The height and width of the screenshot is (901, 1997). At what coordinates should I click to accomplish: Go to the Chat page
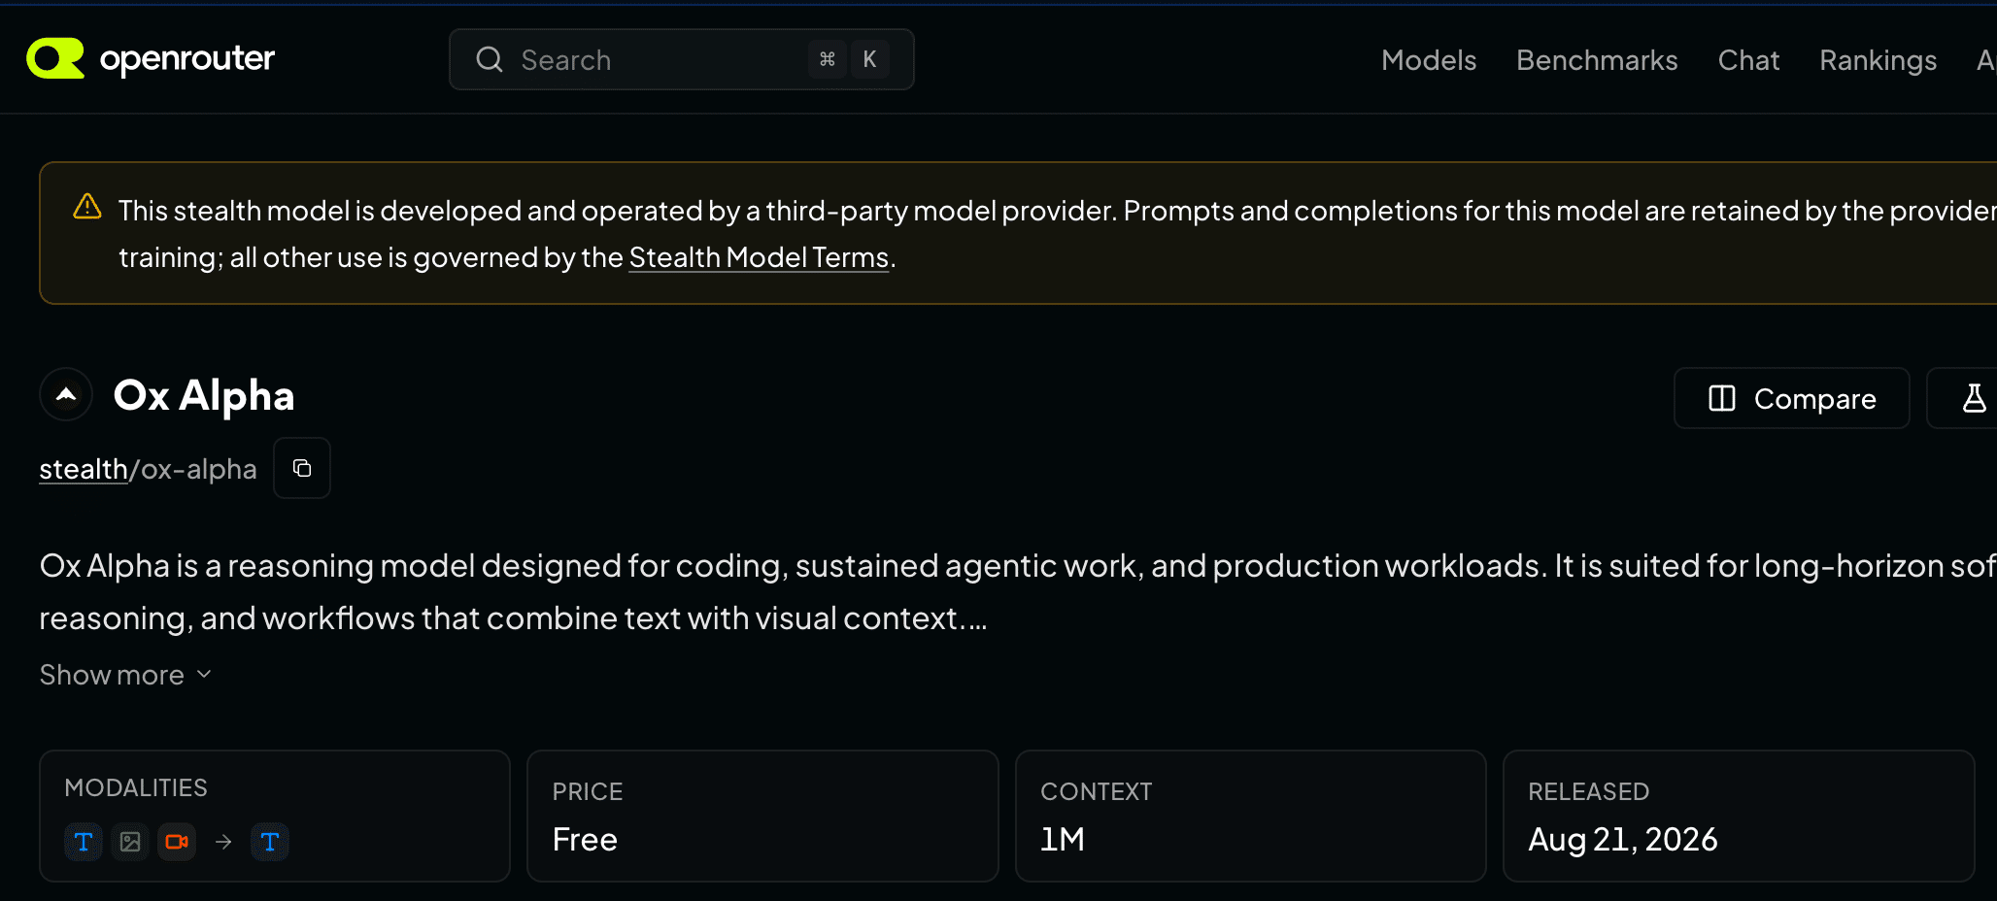pos(1748,60)
